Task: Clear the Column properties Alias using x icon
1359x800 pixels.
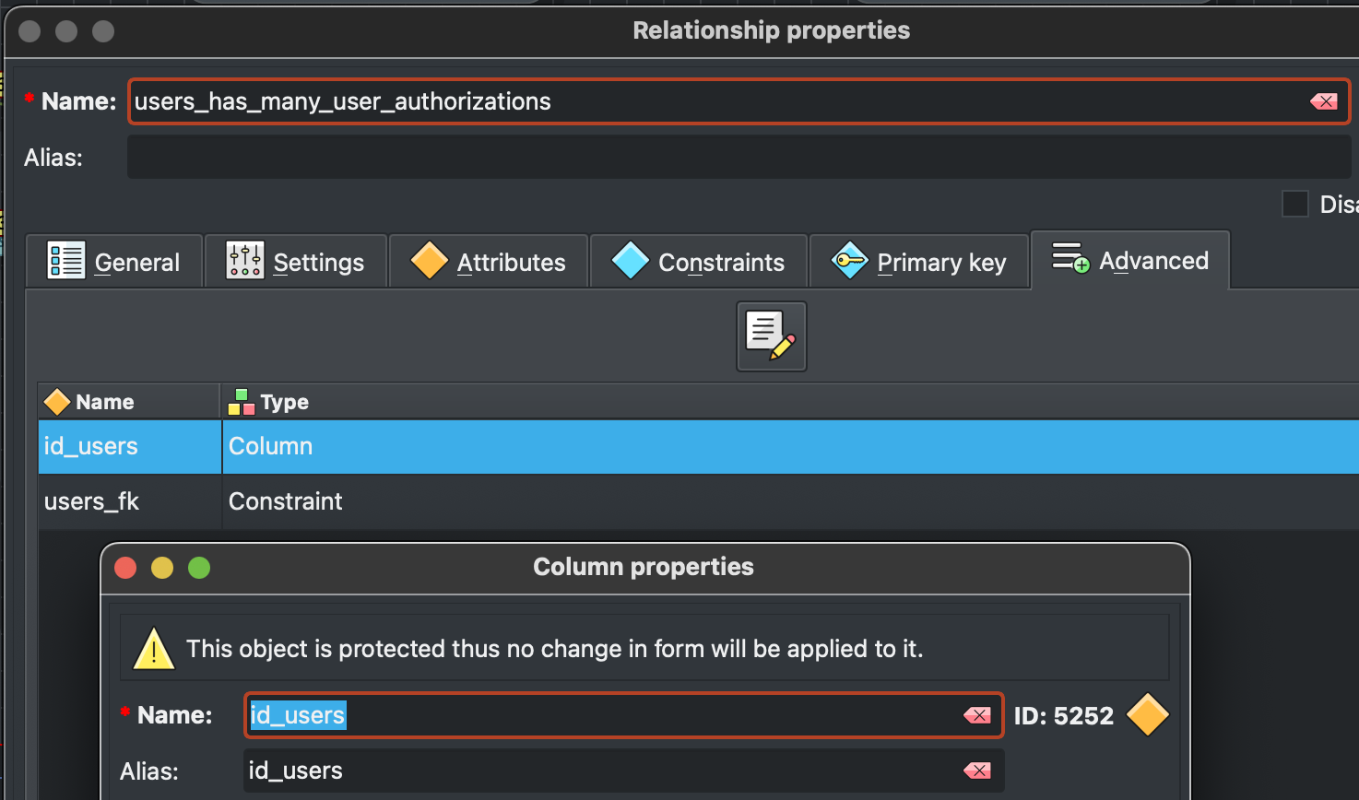Action: coord(976,771)
